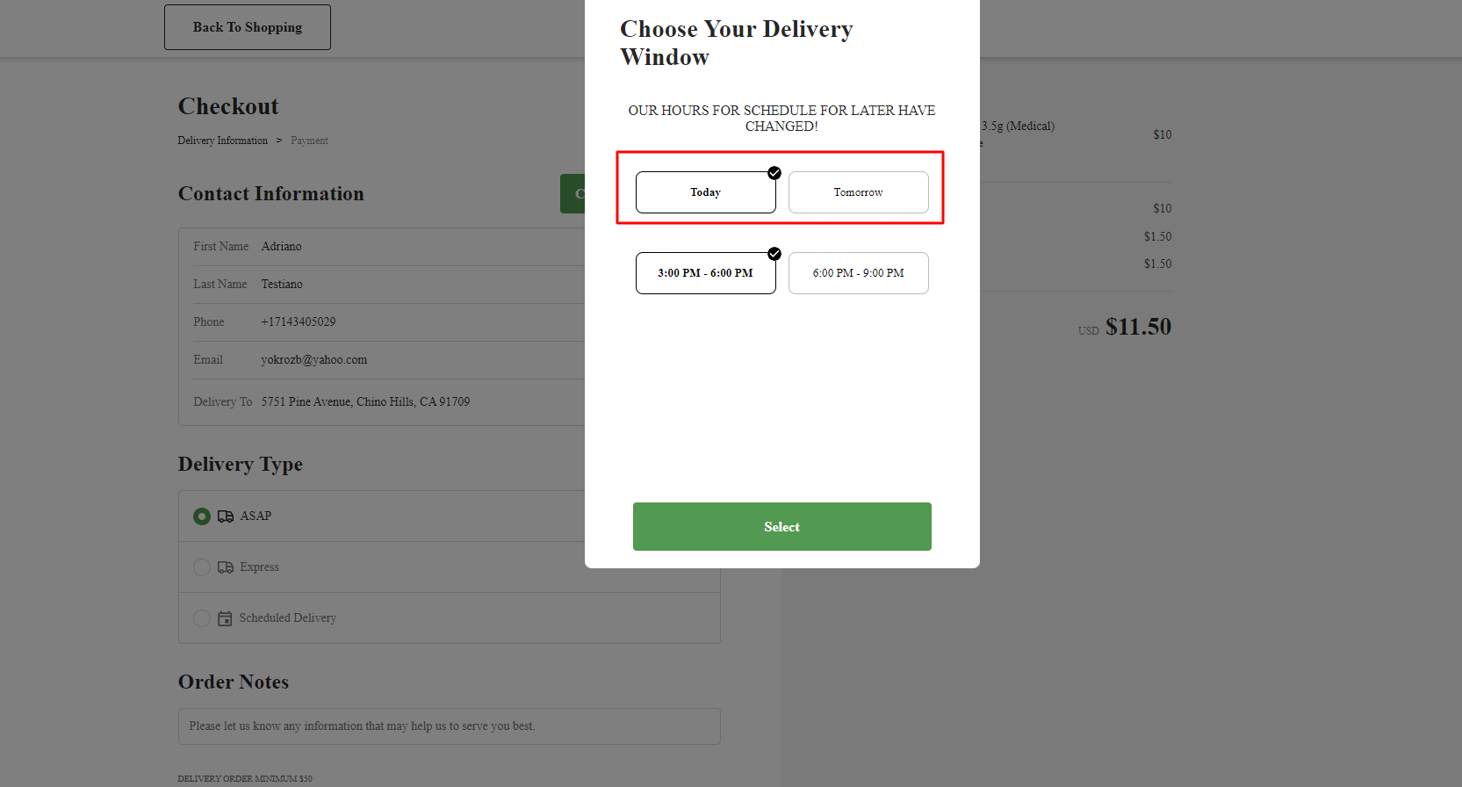Click the Scheduled Delivery calendar icon

[x=225, y=618]
